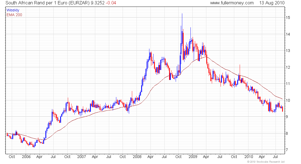Viewport: 301px width, 164px height.
Task: Click the y-axis label 7
Action: pos(287,150)
